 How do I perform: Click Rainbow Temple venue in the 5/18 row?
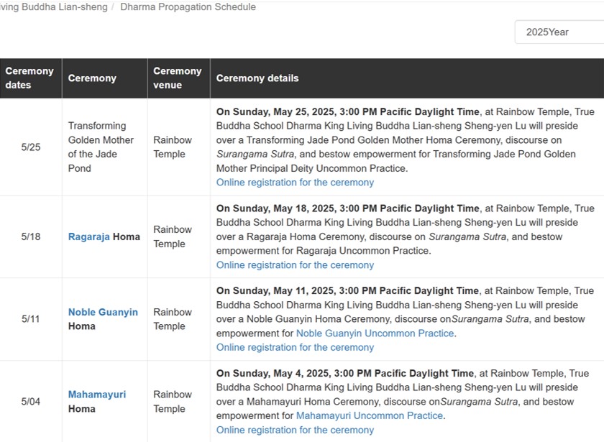click(x=173, y=236)
